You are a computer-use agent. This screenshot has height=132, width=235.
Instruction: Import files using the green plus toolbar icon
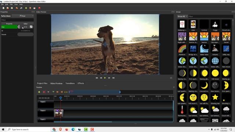(x=26, y=8)
